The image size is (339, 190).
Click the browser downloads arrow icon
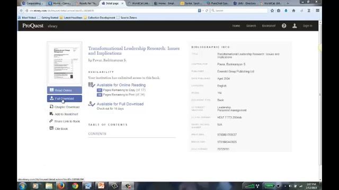(286, 11)
